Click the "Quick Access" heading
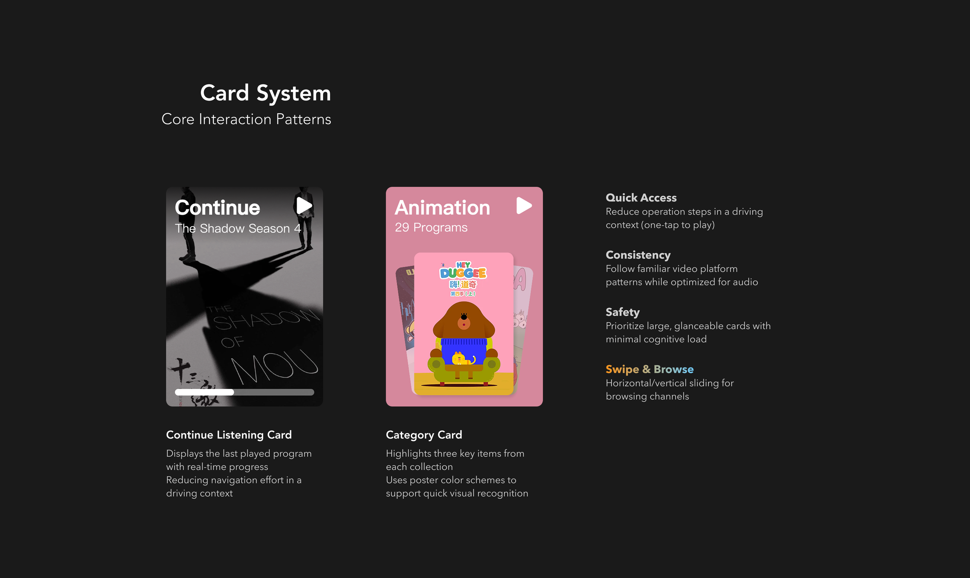The image size is (970, 578). [641, 197]
